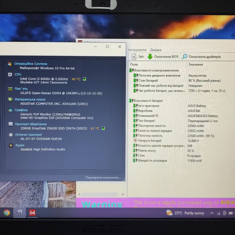Close the Speccy window

point(120,46)
